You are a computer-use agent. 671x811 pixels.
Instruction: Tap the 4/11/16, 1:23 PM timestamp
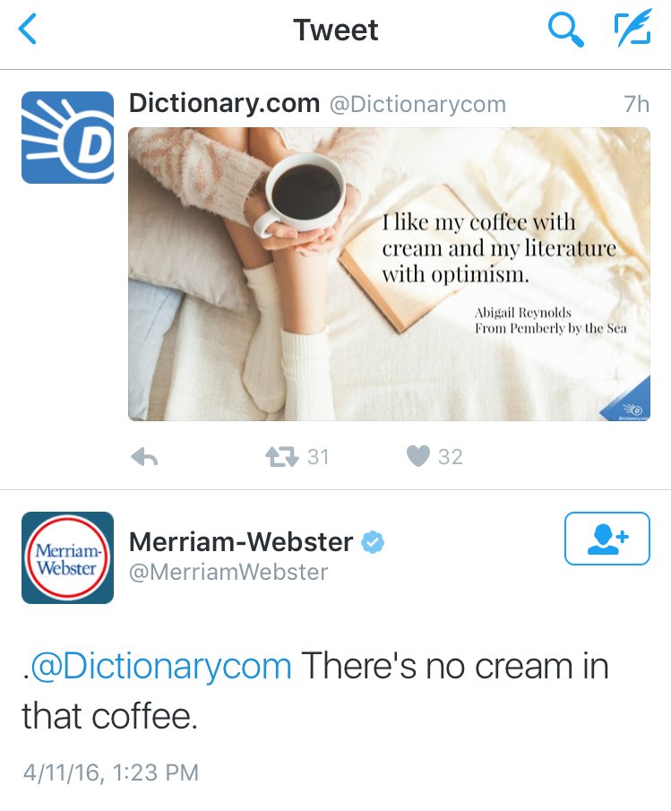(x=110, y=772)
